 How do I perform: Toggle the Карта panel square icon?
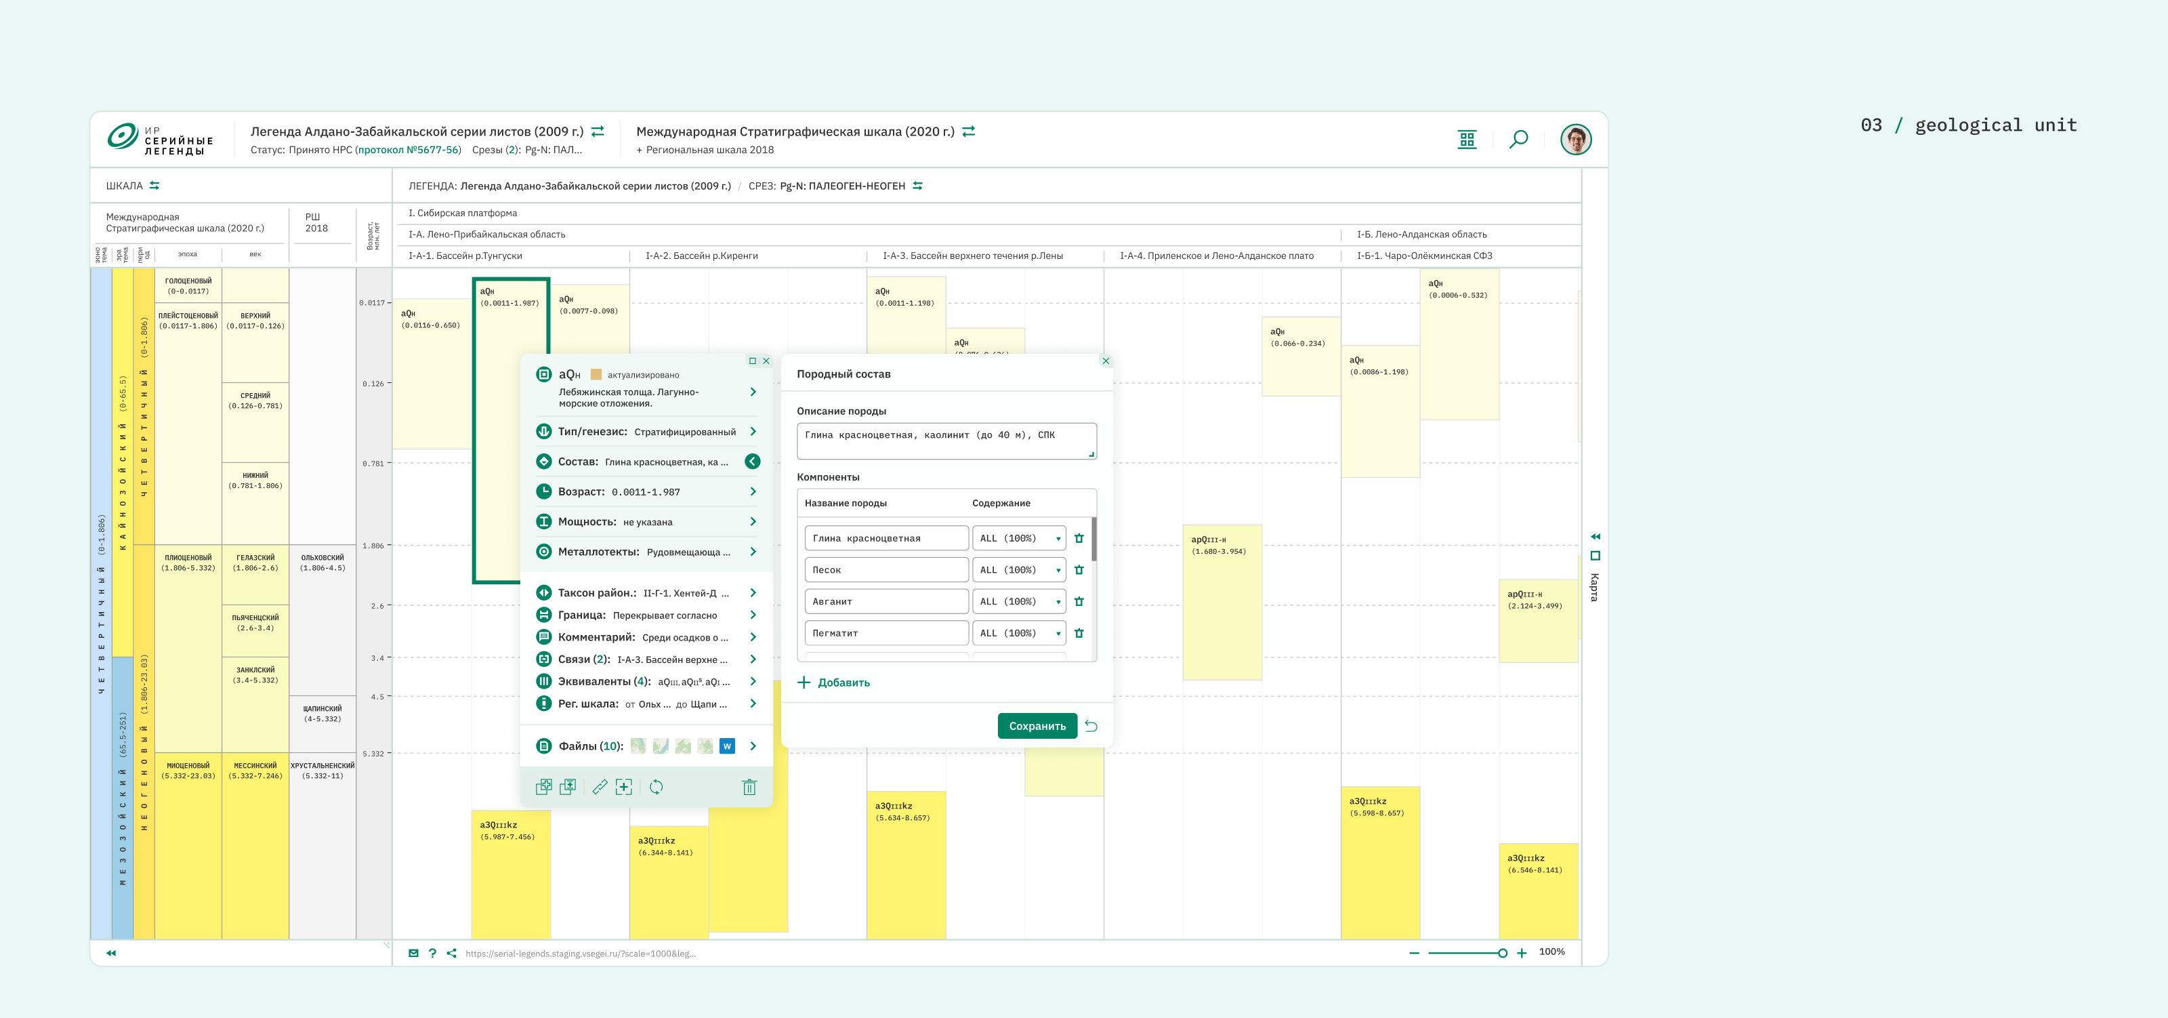pos(1595,556)
